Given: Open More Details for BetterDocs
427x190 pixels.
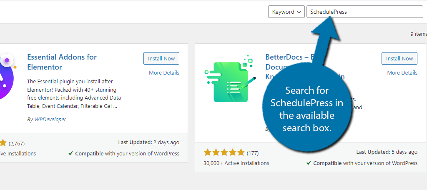Looking at the screenshot, I should (x=402, y=72).
